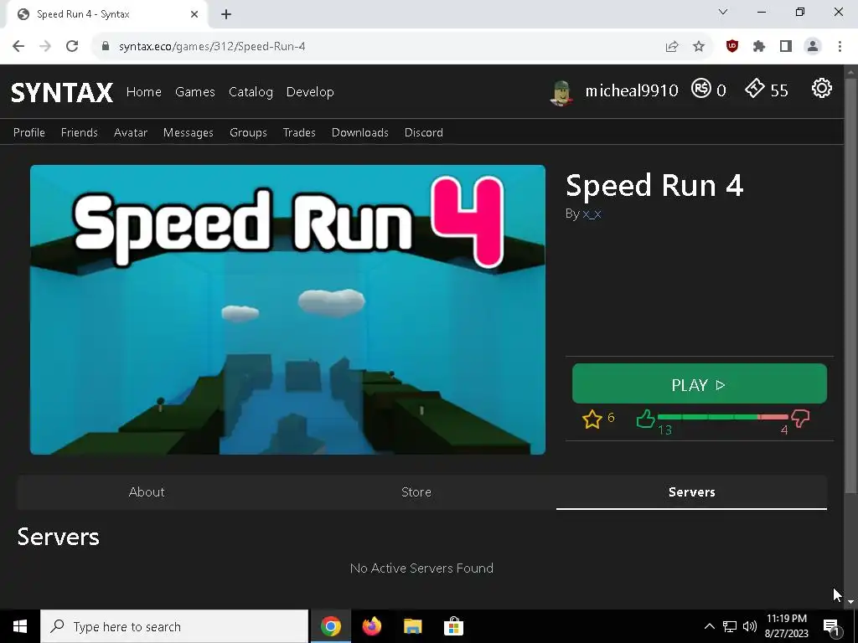Open the Groups link

click(248, 133)
